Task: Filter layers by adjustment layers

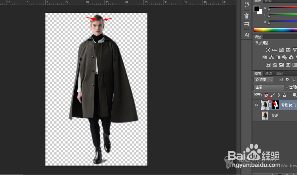Action: 287,79
